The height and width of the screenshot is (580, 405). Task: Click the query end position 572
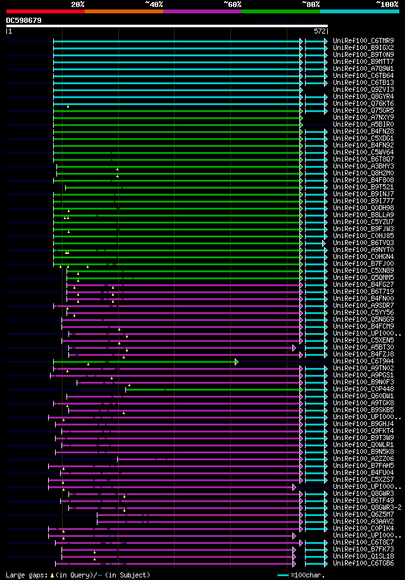(x=320, y=32)
